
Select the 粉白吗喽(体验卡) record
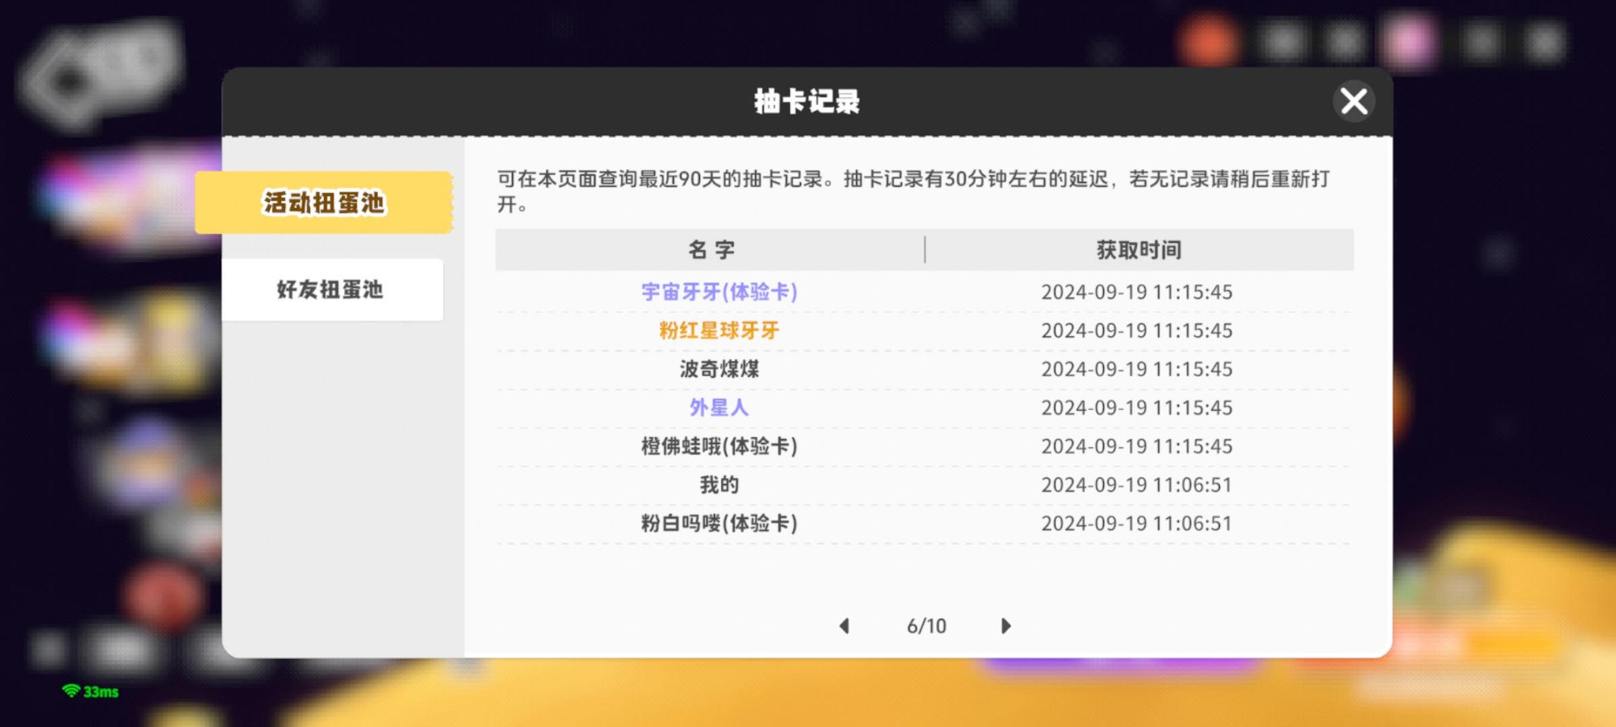719,523
